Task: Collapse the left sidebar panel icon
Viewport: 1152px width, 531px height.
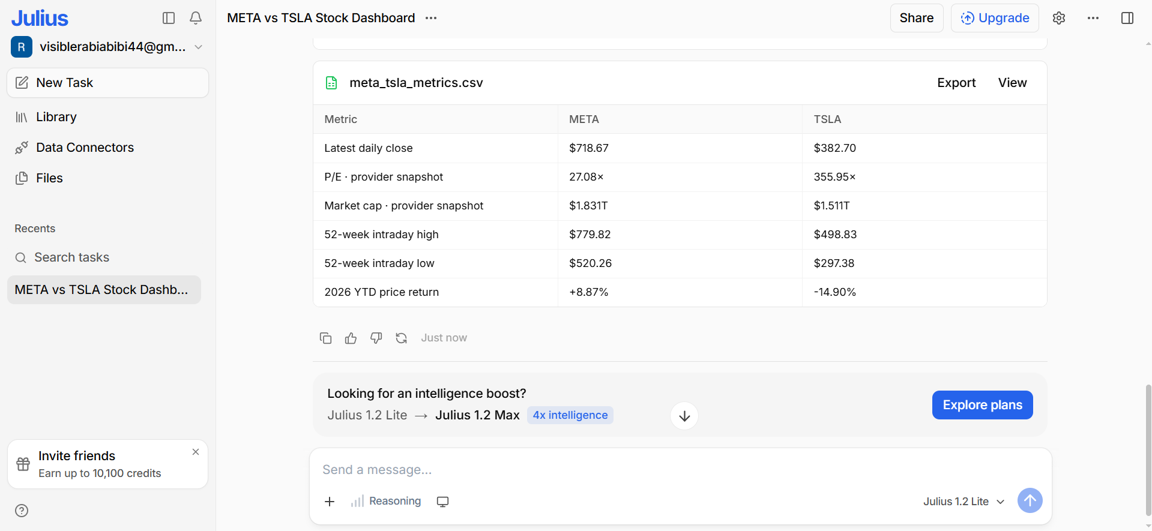Action: click(169, 18)
